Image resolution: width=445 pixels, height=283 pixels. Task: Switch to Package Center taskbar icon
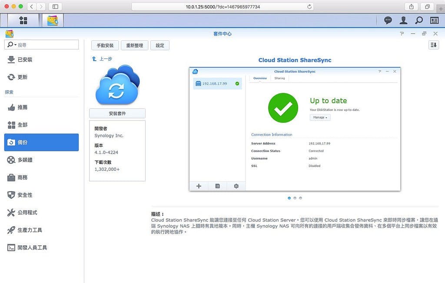[53, 20]
